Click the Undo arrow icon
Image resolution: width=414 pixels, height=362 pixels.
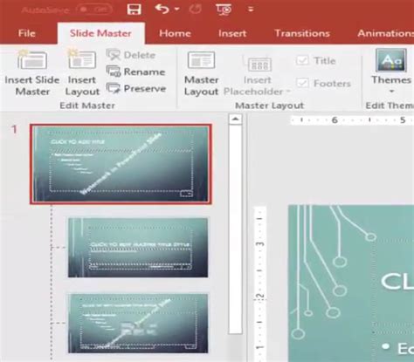coord(162,9)
